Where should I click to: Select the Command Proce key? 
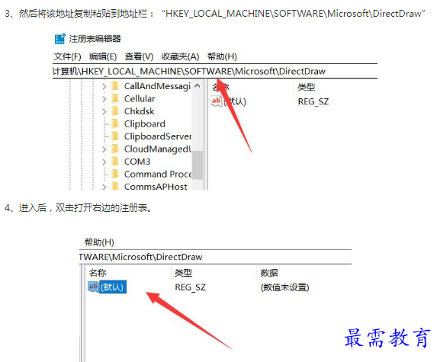tap(158, 175)
